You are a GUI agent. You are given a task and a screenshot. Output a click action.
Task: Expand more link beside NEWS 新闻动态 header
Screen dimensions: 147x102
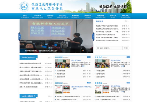pyautogui.click(x=50, y=58)
